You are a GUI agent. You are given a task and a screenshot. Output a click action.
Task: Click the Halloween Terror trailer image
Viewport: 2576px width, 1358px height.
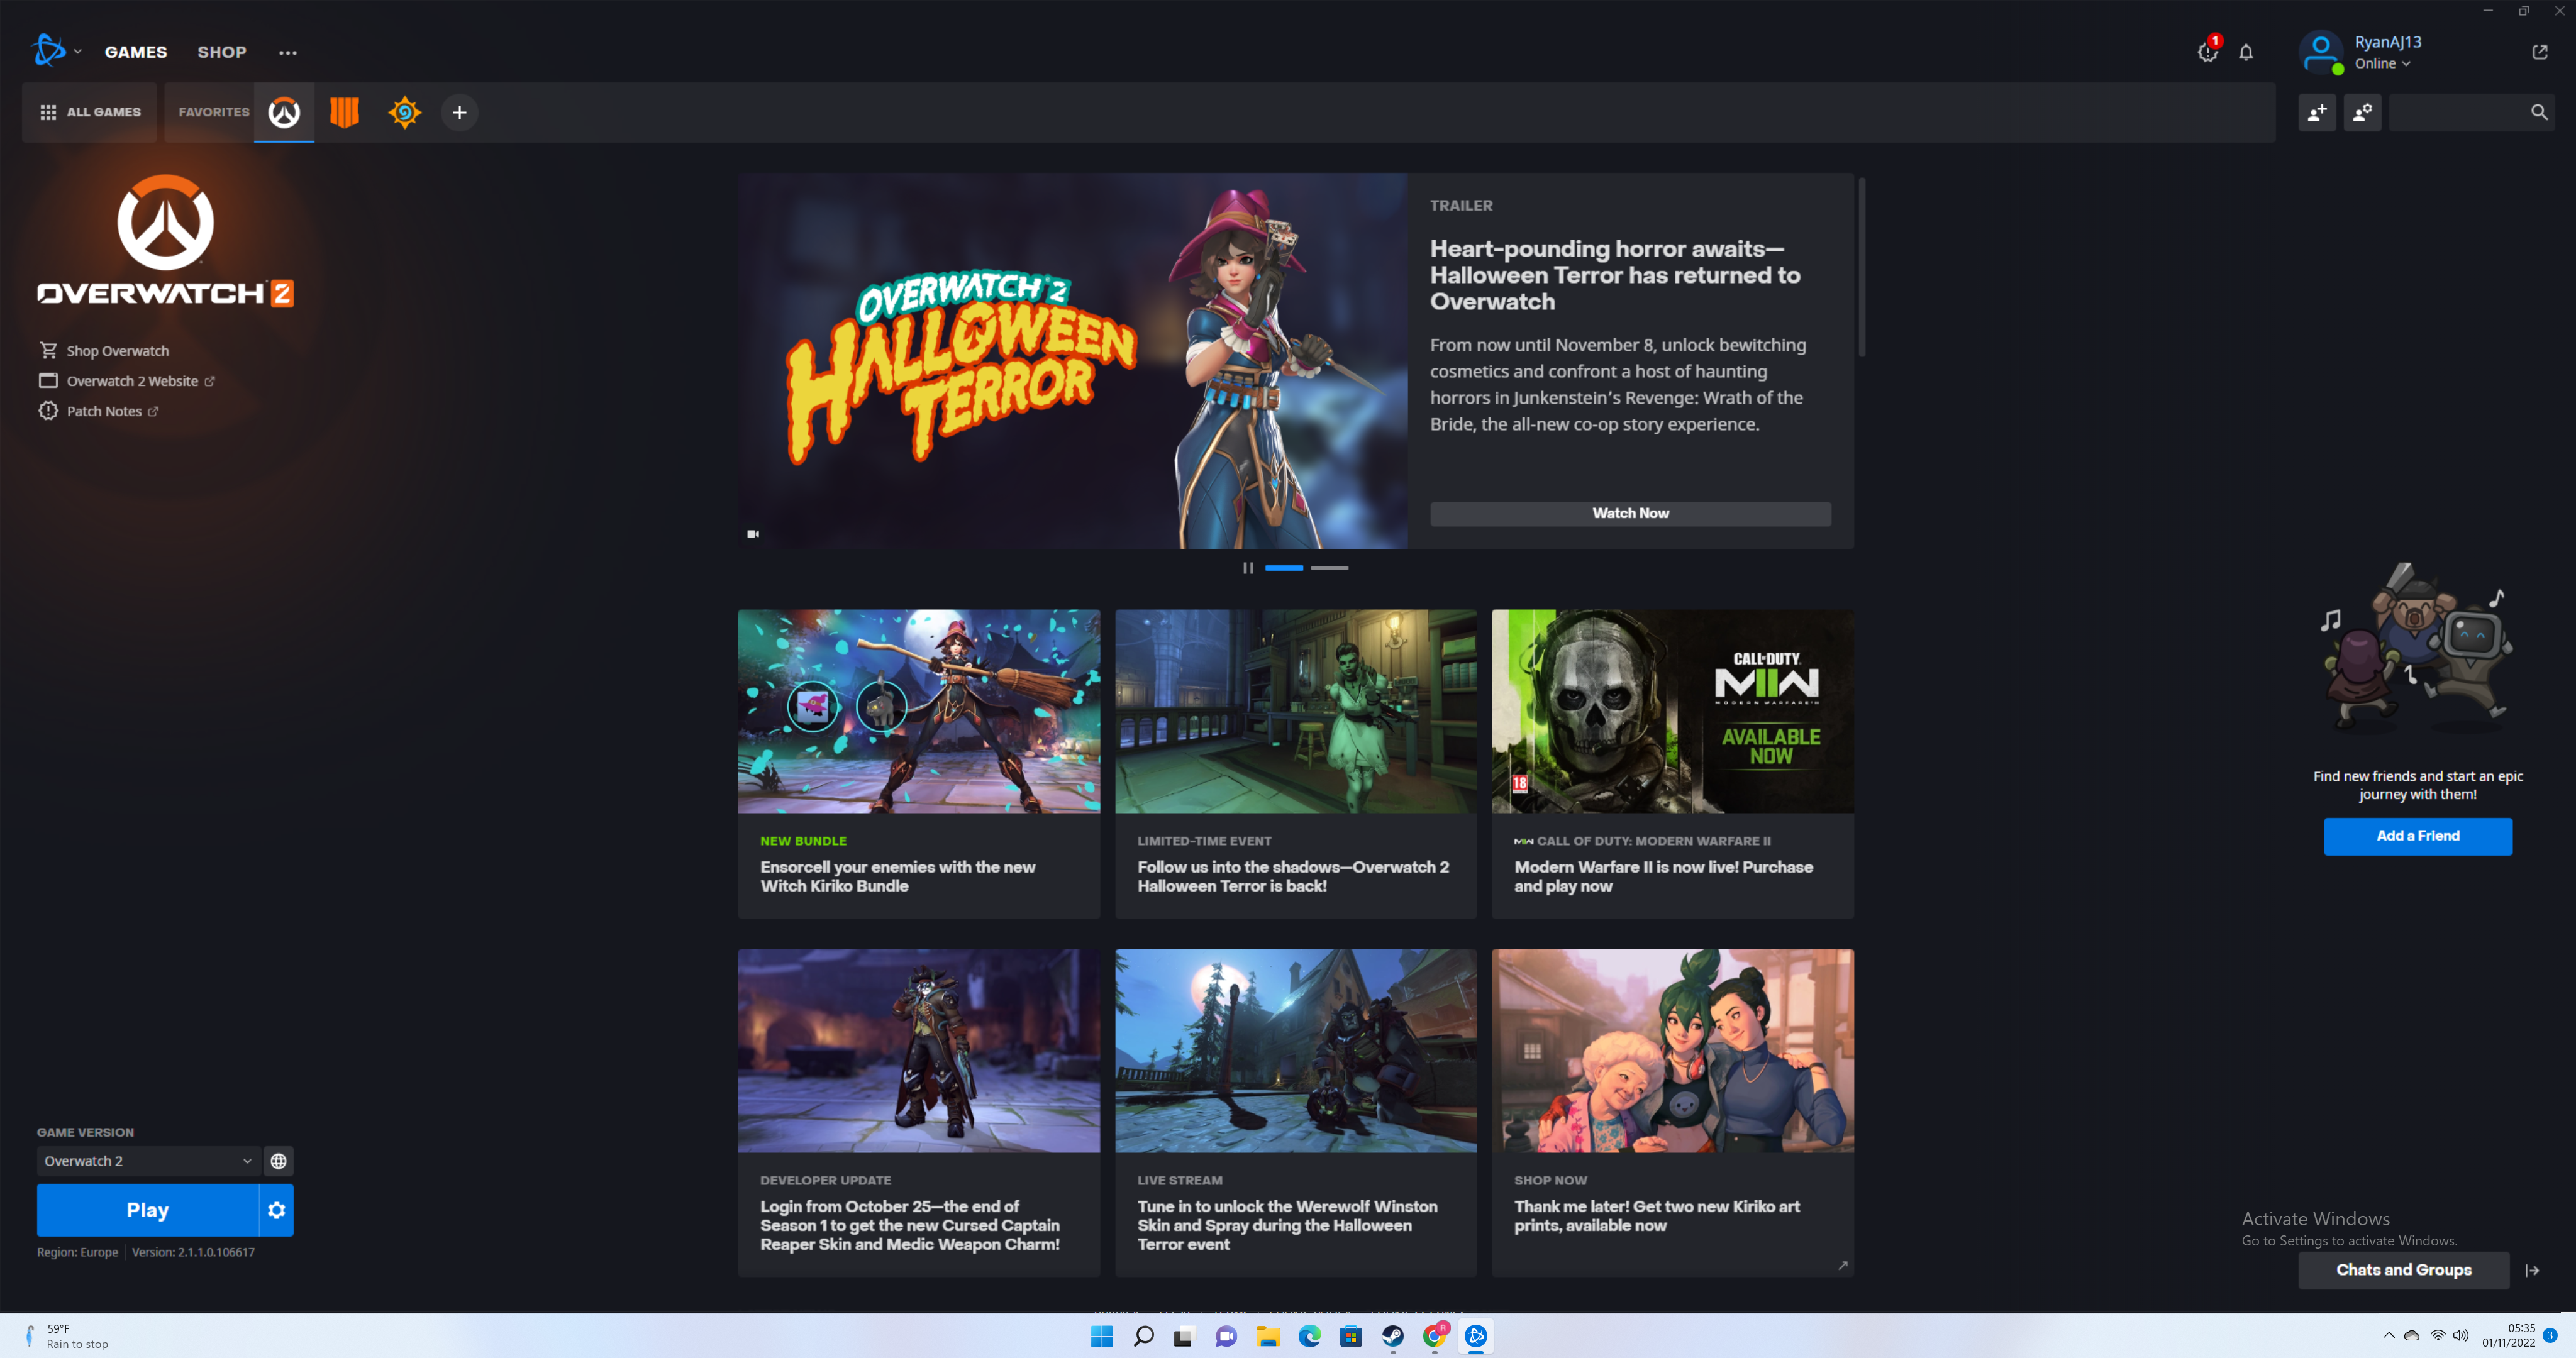1072,361
